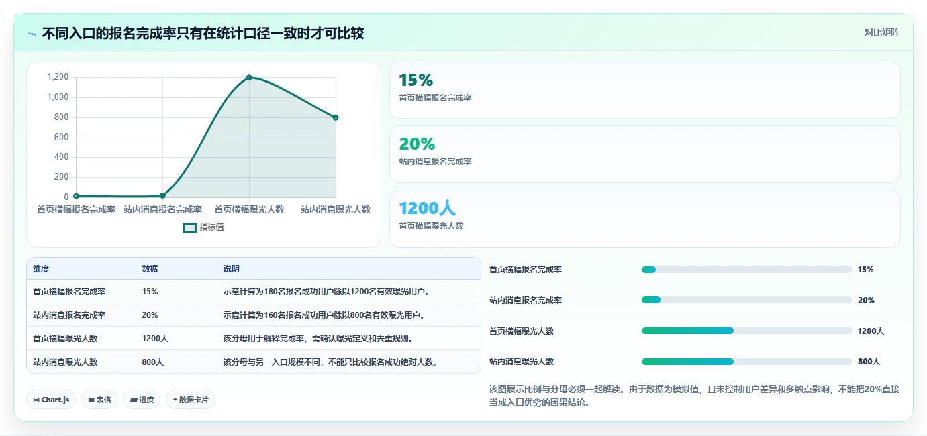Click table data cell 800人
The image size is (927, 436).
(x=152, y=362)
